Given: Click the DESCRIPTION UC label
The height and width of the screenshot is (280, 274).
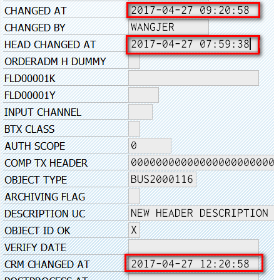Looking at the screenshot, I should (x=44, y=214).
